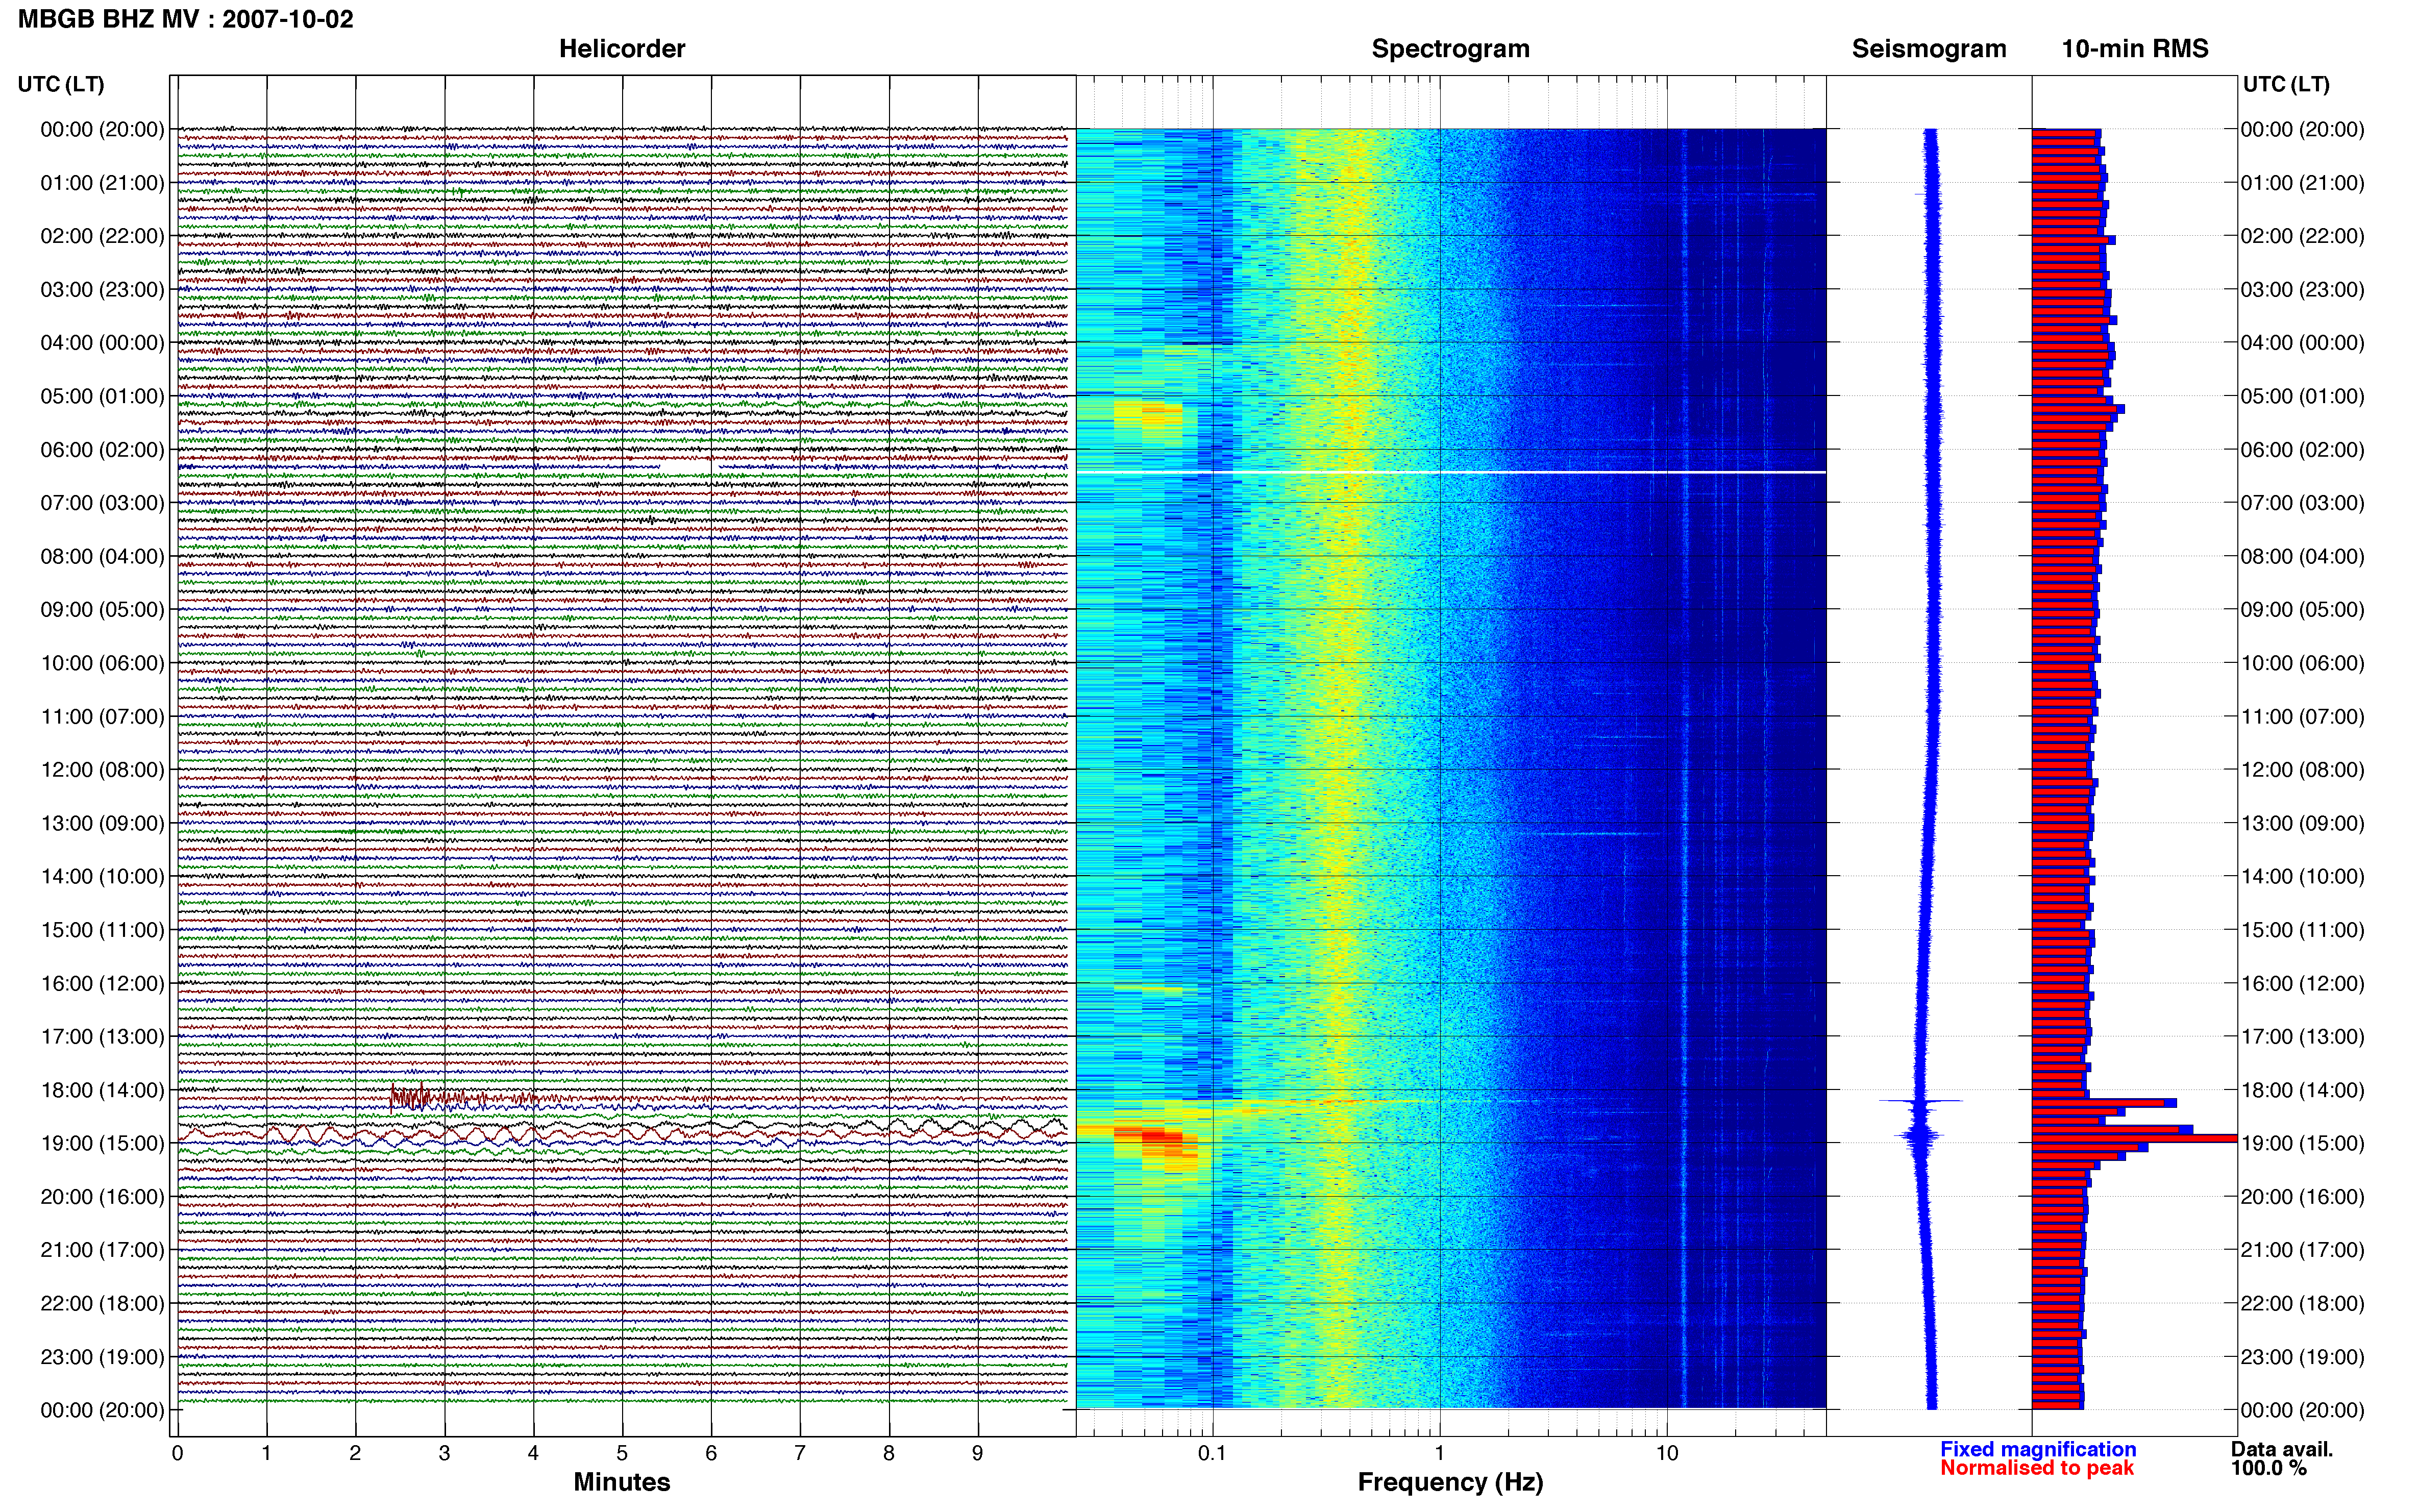
Task: Click the frequency axis tick label 0.1
Action: pos(1212,1454)
